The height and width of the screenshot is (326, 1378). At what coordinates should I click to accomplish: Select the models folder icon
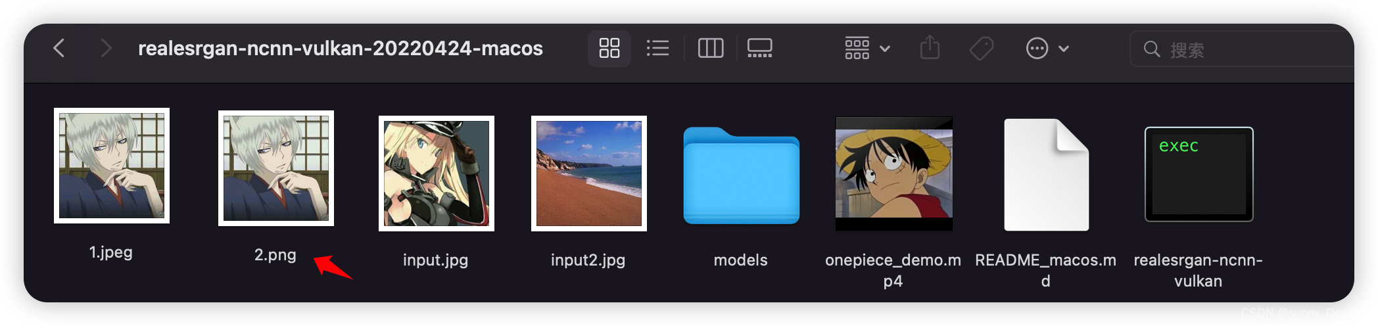click(742, 175)
